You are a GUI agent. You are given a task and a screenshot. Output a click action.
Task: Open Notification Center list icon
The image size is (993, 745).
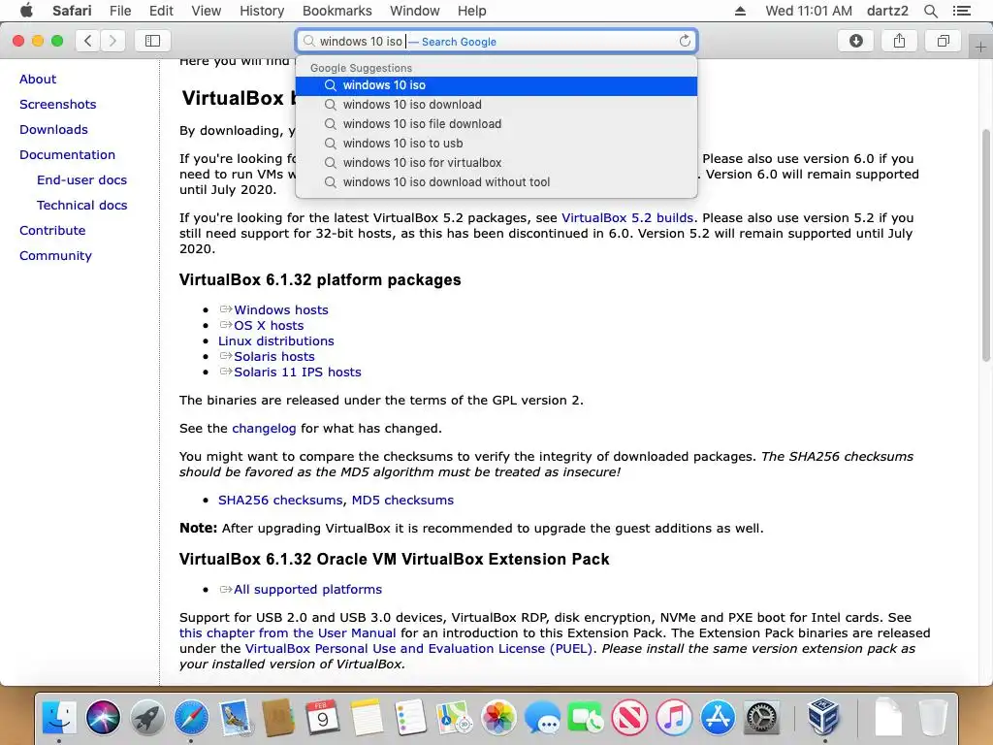click(962, 11)
